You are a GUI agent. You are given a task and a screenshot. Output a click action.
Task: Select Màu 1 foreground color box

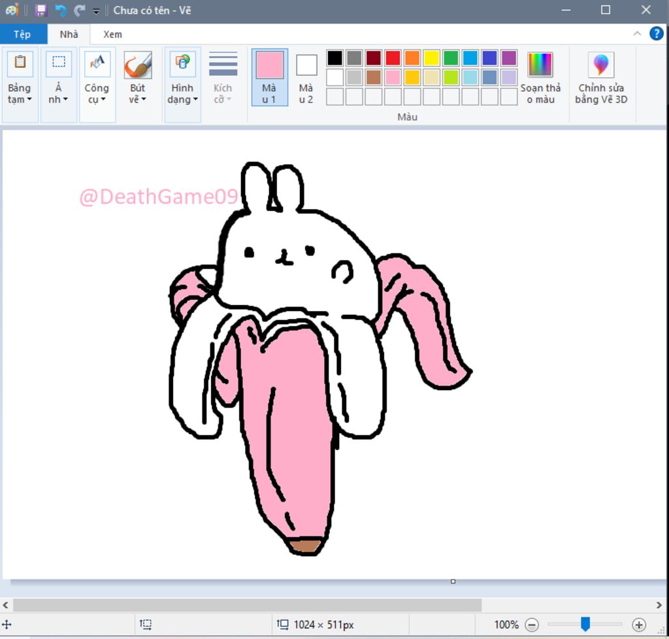[x=269, y=77]
